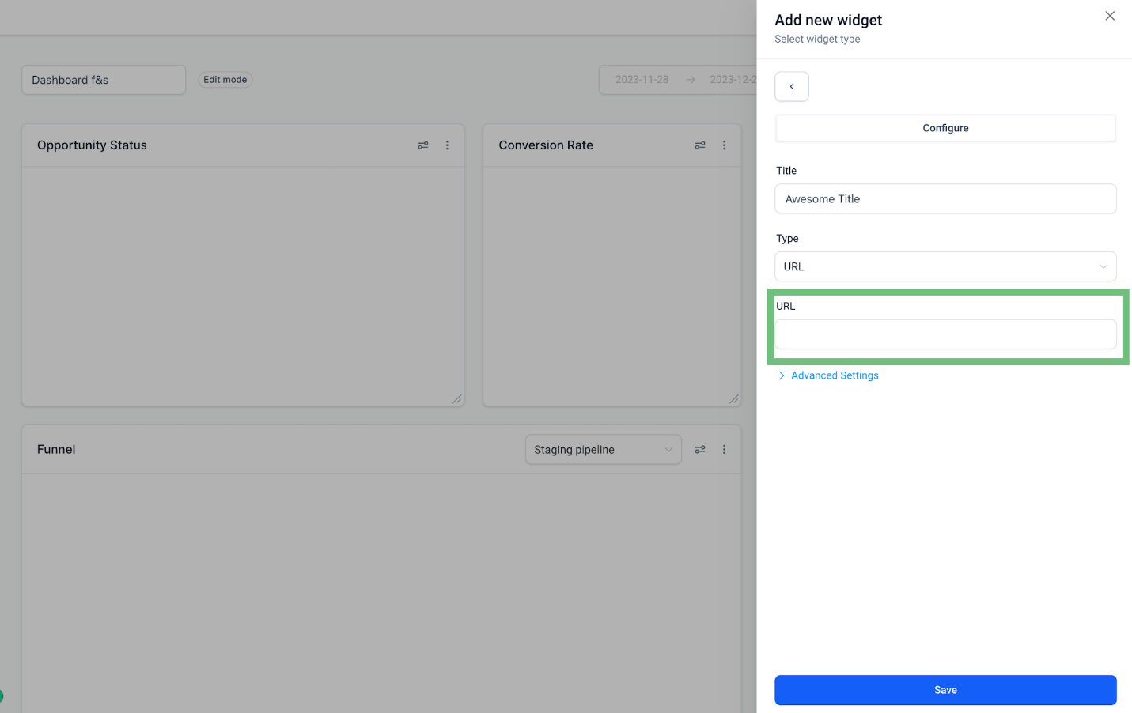Click the empty URL input field
1132x713 pixels.
point(945,334)
